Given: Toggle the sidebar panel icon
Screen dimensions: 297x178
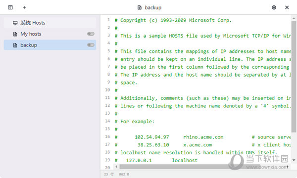Looking at the screenshot, I should click(10, 7).
